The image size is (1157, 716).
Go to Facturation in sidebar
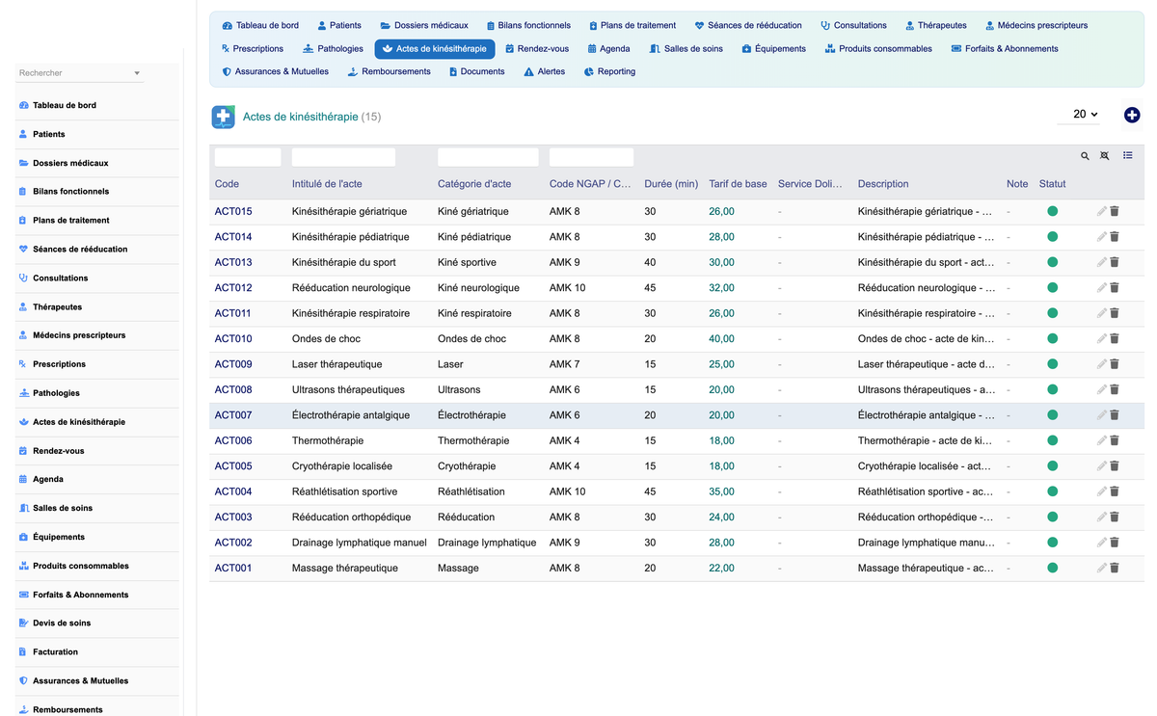55,652
